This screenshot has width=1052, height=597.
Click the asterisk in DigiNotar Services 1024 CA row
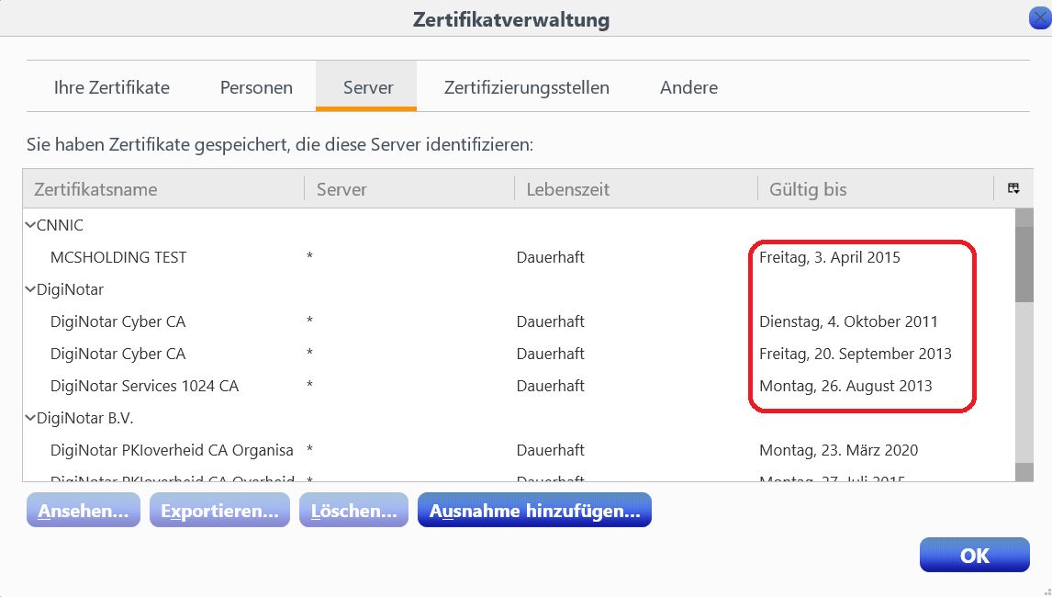[309, 385]
